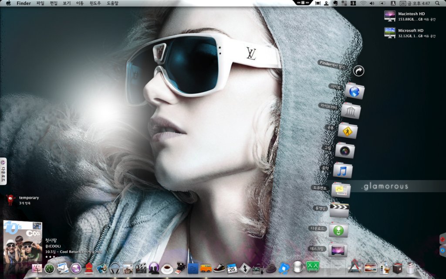The height and width of the screenshot is (279, 446).
Task: Open the 이동 menu
Action: point(80,3)
